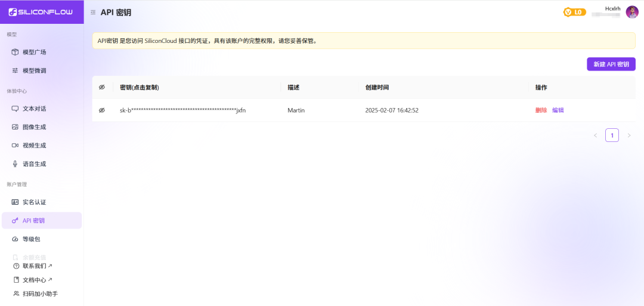Click the 创建时间 column header

click(x=377, y=88)
